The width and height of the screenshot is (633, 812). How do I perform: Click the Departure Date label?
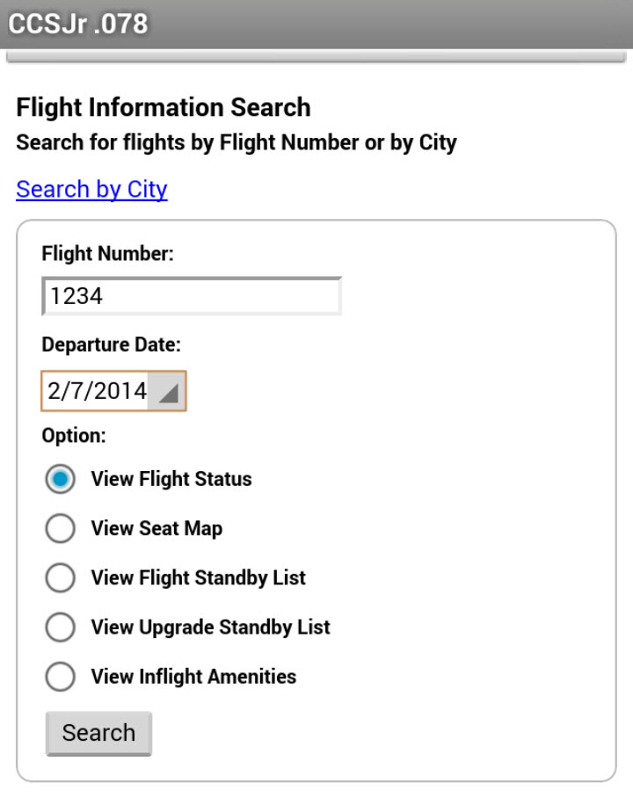click(x=111, y=345)
